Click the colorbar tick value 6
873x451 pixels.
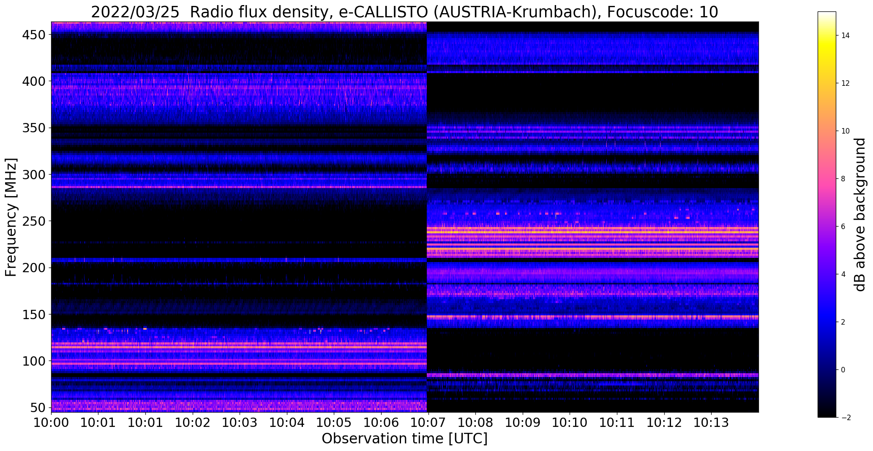point(843,227)
